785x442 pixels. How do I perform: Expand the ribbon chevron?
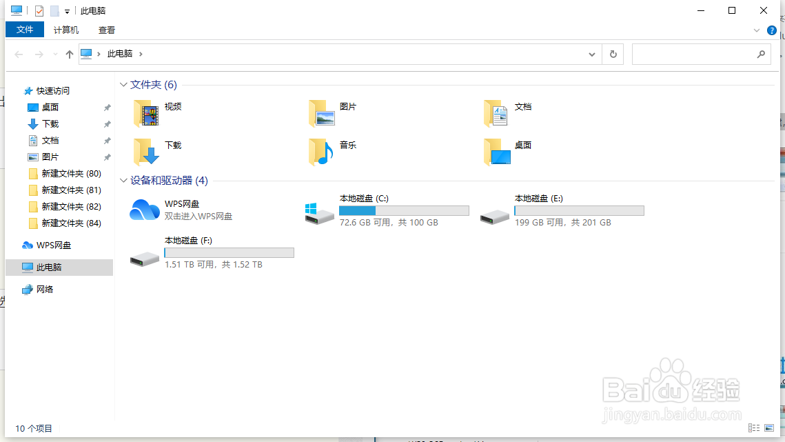point(757,30)
